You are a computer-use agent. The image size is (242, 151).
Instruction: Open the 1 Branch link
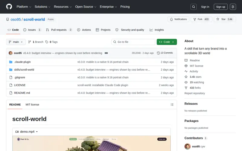coord(36,42)
